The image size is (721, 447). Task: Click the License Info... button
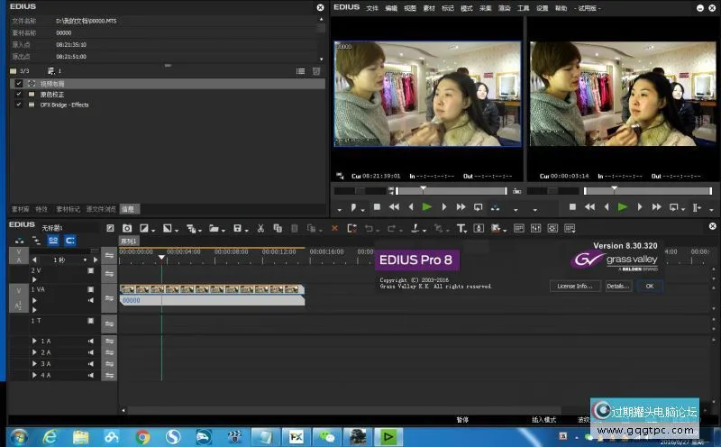click(x=574, y=286)
